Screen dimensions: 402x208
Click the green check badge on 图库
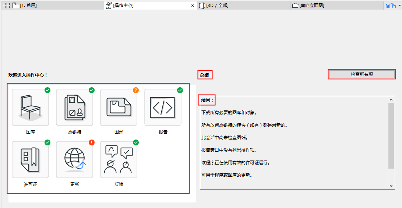tap(47, 90)
